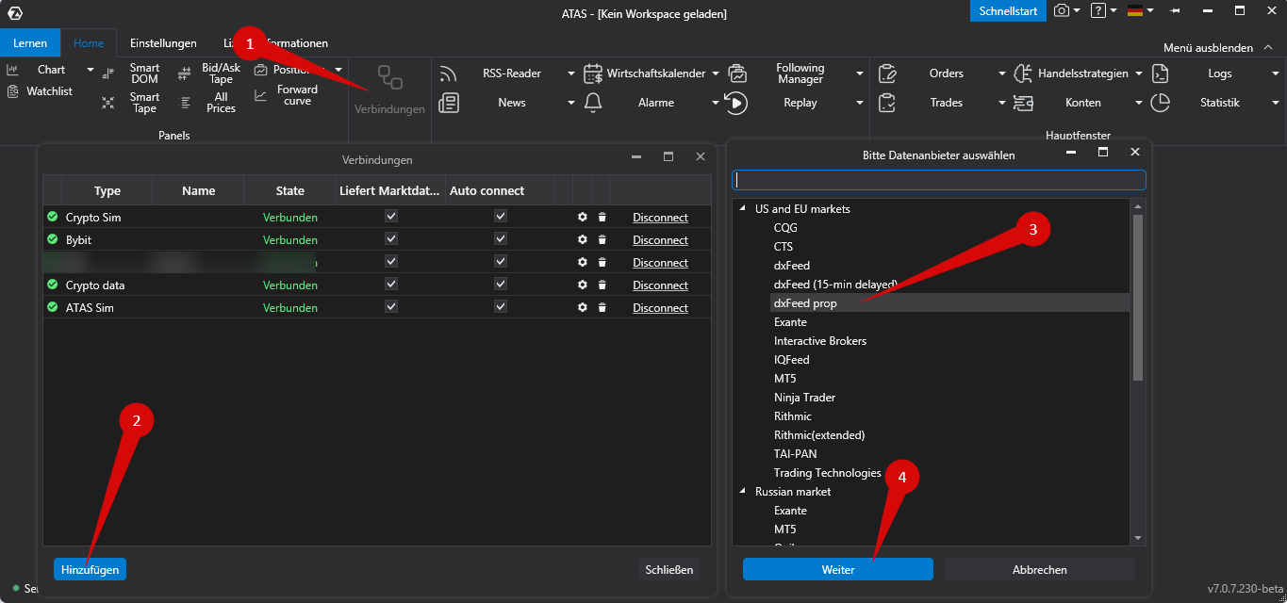Toggle Liefert Marktdaten checkbox for Crypto data
This screenshot has width=1287, height=603.
pyautogui.click(x=391, y=284)
